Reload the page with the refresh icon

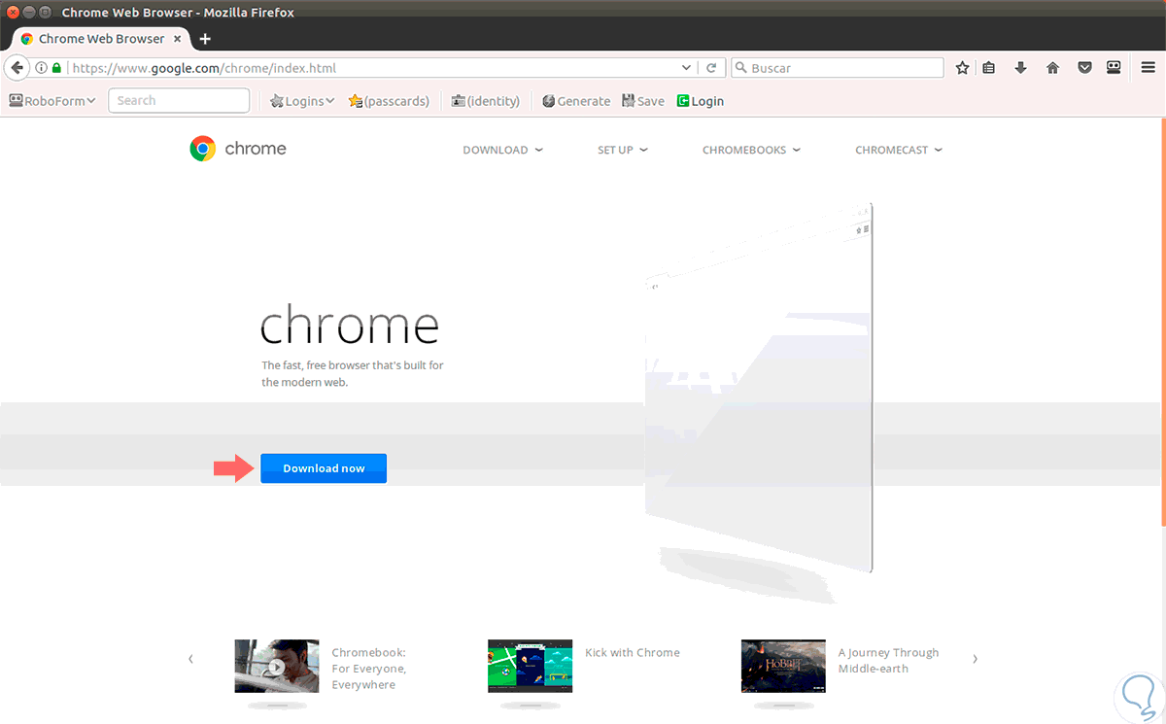pyautogui.click(x=711, y=68)
